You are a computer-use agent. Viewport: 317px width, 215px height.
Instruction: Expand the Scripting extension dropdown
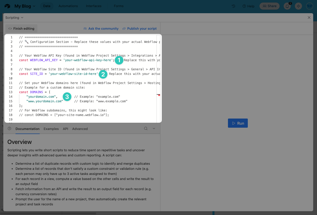(14, 18)
